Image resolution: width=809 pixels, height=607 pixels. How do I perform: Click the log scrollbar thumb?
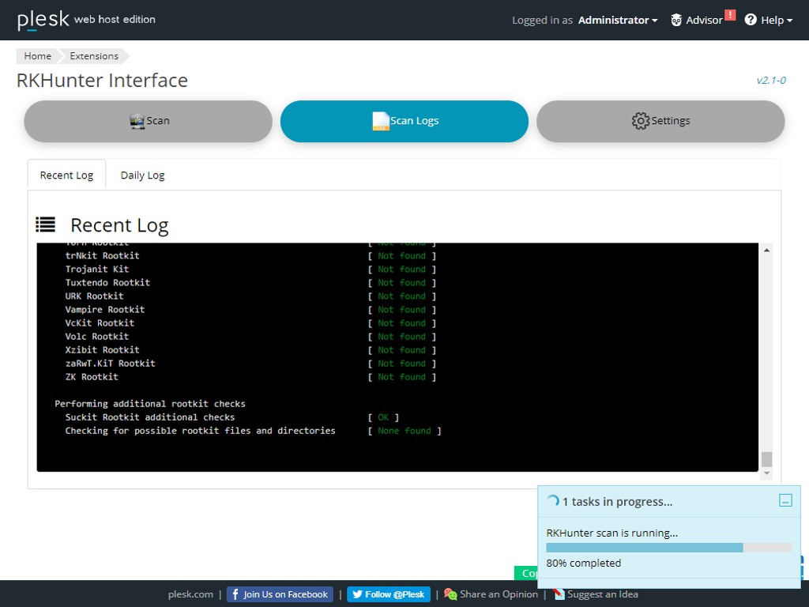point(766,459)
